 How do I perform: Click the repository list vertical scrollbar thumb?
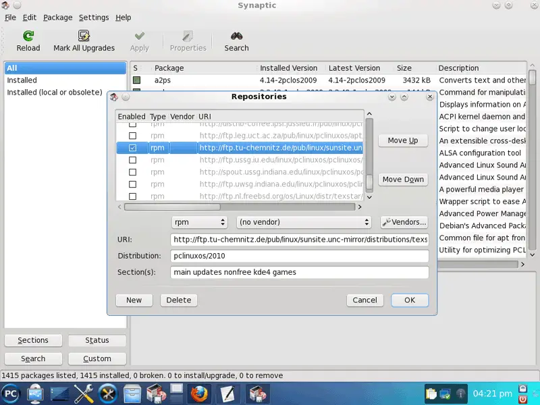(x=369, y=182)
